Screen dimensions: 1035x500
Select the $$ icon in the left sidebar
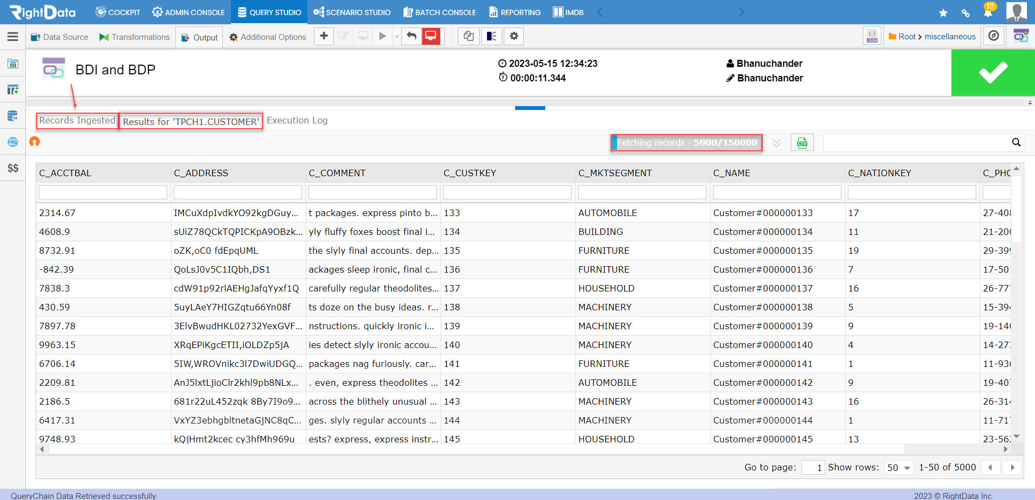[x=13, y=169]
